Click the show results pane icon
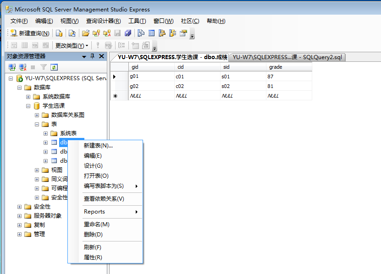 [x=46, y=45]
